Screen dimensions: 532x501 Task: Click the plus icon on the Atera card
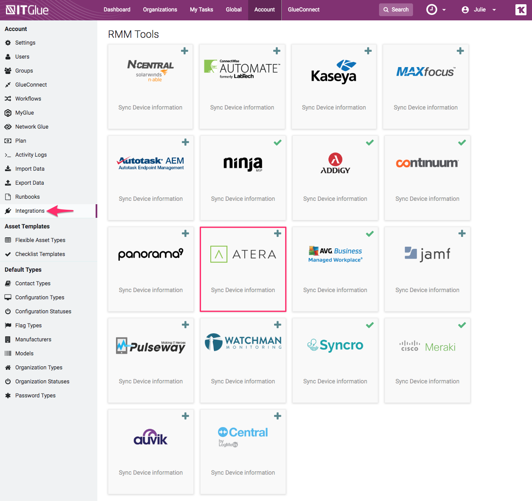[277, 234]
